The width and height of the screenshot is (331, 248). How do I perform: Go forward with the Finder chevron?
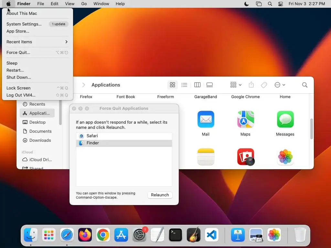click(x=84, y=85)
